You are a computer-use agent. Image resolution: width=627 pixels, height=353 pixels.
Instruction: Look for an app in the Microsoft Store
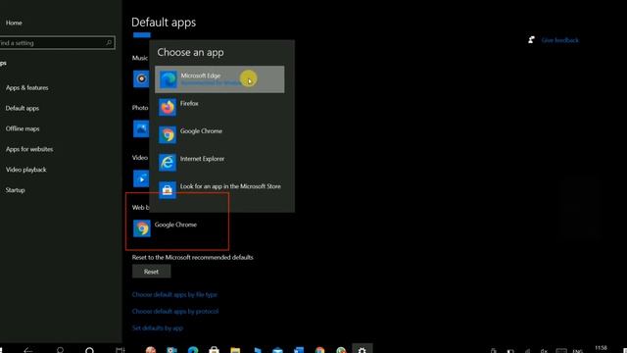219,190
